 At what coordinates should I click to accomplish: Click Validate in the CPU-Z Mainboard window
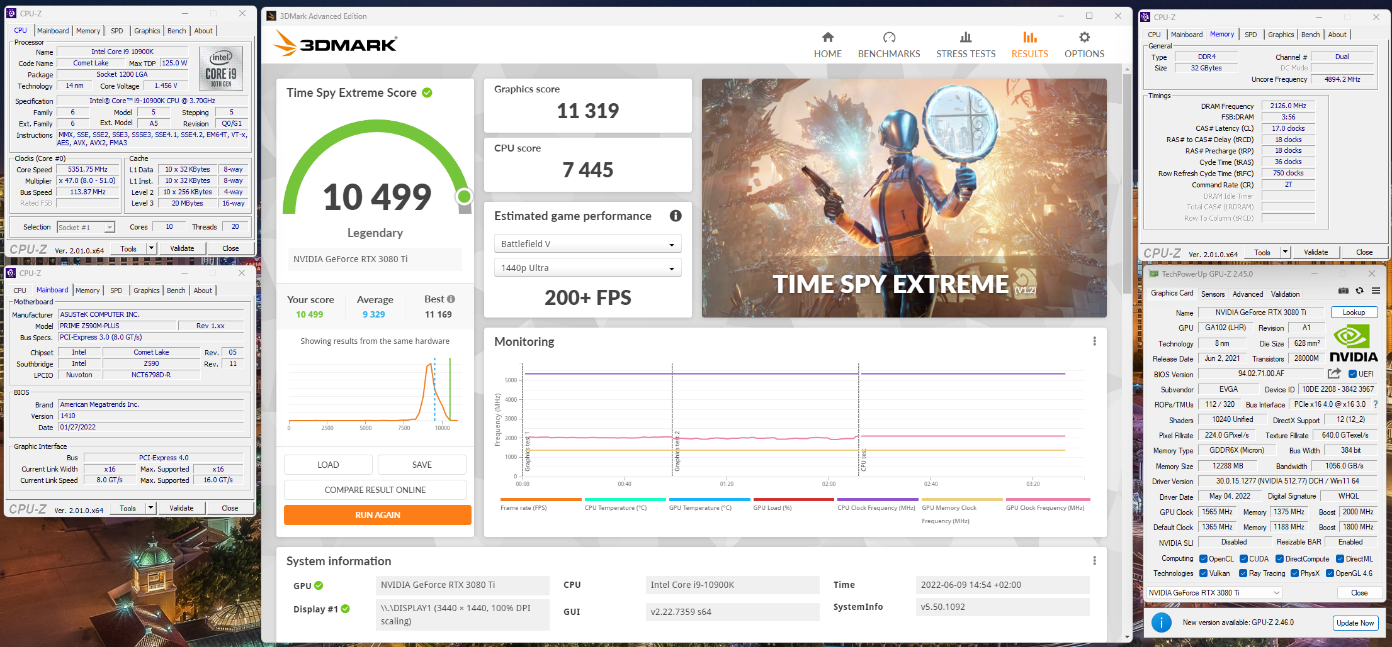click(x=181, y=508)
